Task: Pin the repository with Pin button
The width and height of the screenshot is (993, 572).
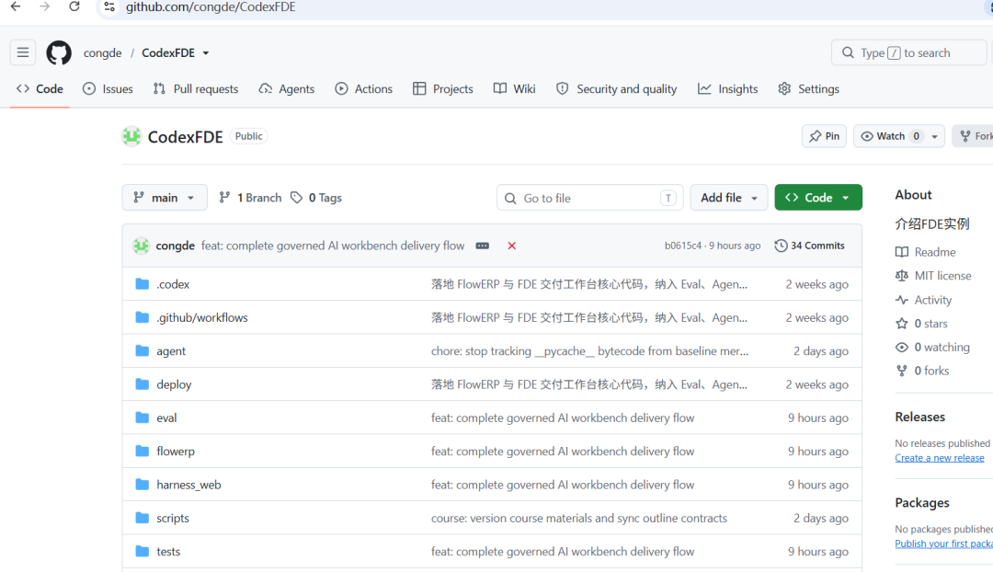Action: [x=824, y=136]
